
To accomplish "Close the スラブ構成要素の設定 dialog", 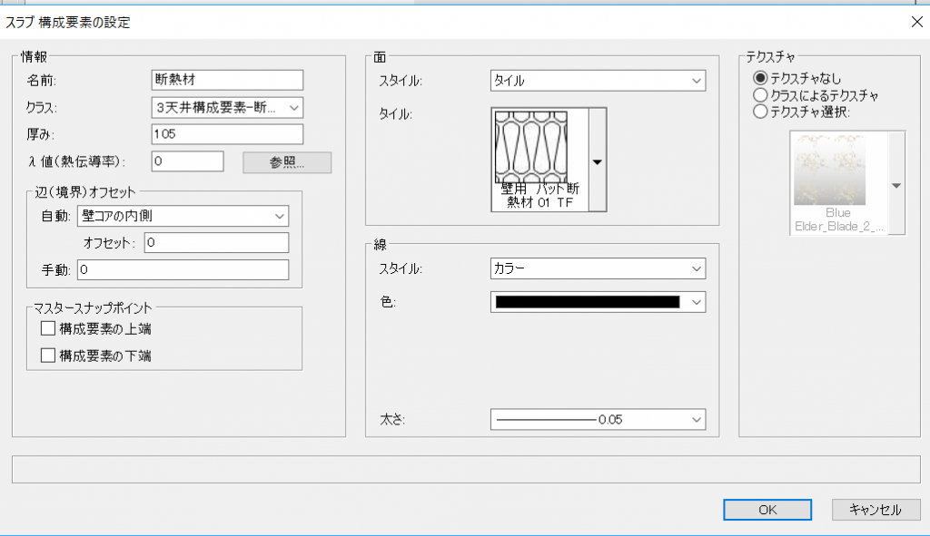I will click(914, 23).
